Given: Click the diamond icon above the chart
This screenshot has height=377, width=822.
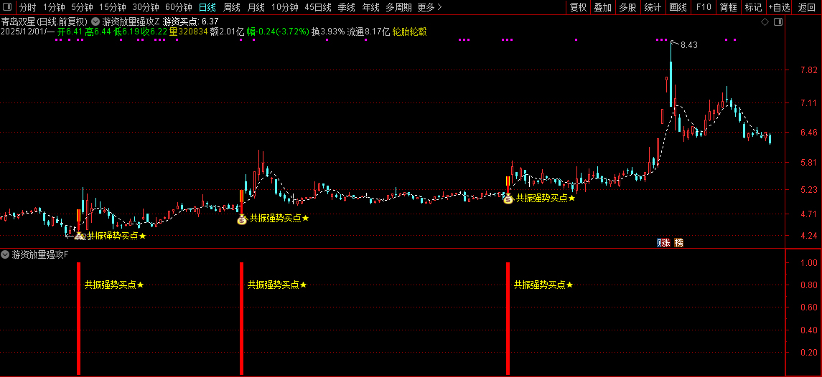Looking at the screenshot, I should click(765, 22).
